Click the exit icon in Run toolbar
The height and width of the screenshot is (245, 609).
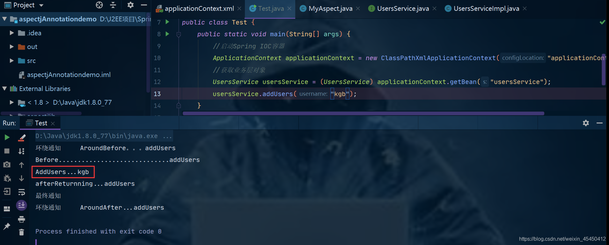coord(7,192)
